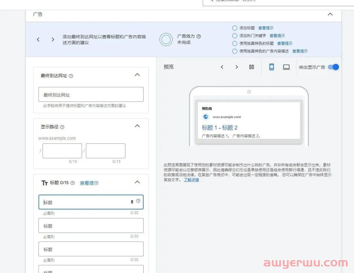Open 查看提示 link next to 添加热门关键字
The image size is (354, 273).
pos(277,36)
